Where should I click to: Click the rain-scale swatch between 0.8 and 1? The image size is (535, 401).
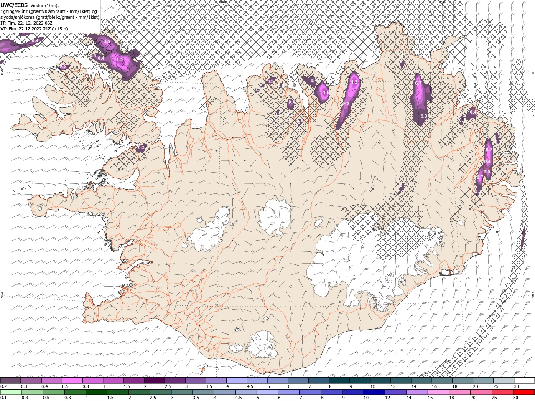point(75,392)
